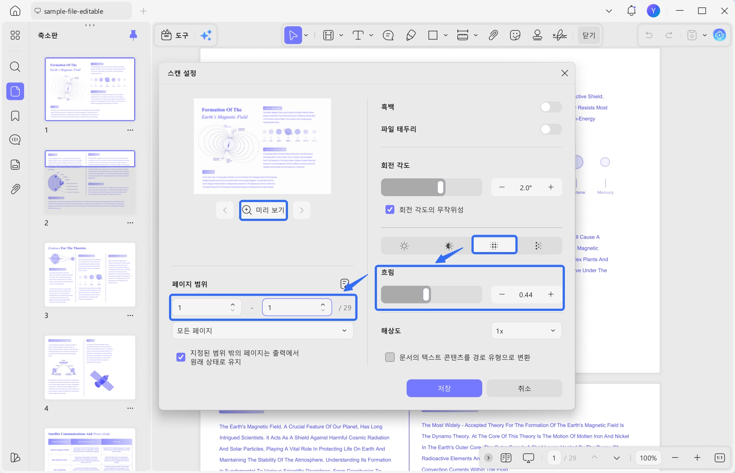
Task: Decrease the rotation angle with minus
Action: (x=502, y=187)
